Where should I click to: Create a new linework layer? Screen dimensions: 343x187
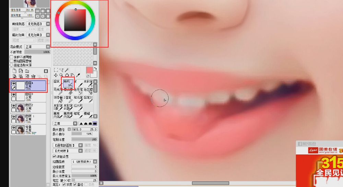click(x=21, y=71)
